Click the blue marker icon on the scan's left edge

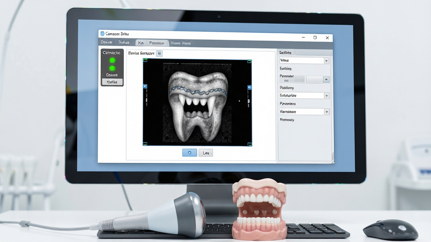pyautogui.click(x=145, y=87)
